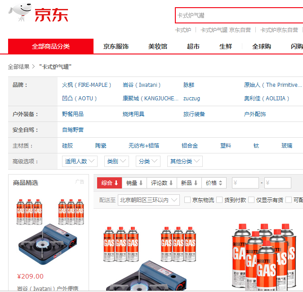
Task: Filter by brand zuczug
Action: point(192,99)
